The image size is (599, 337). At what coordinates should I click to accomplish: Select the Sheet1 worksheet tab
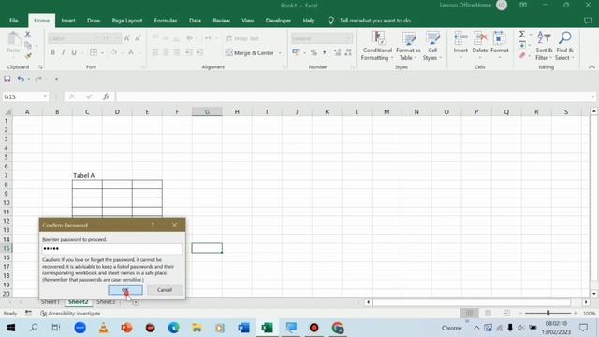(50, 301)
